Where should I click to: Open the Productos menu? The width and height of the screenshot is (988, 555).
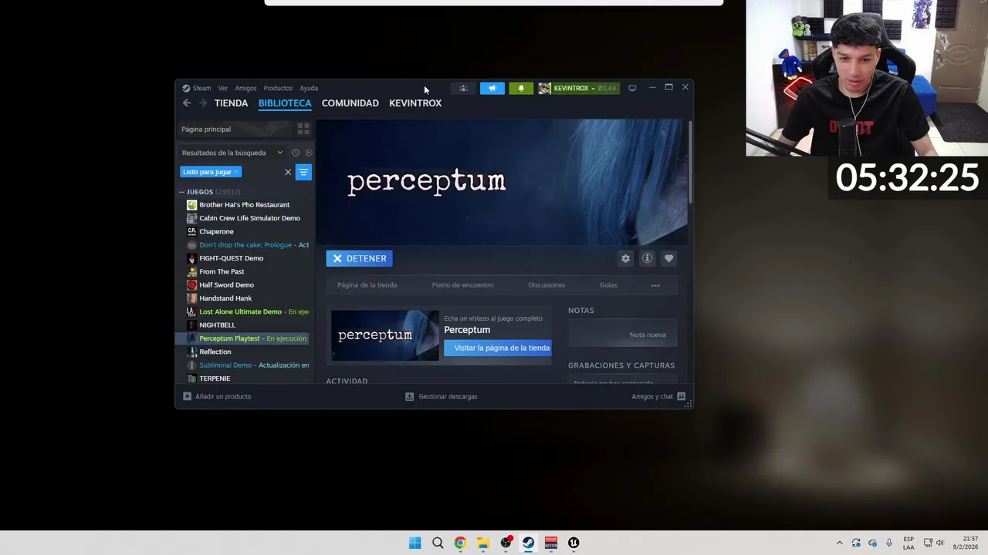point(278,88)
